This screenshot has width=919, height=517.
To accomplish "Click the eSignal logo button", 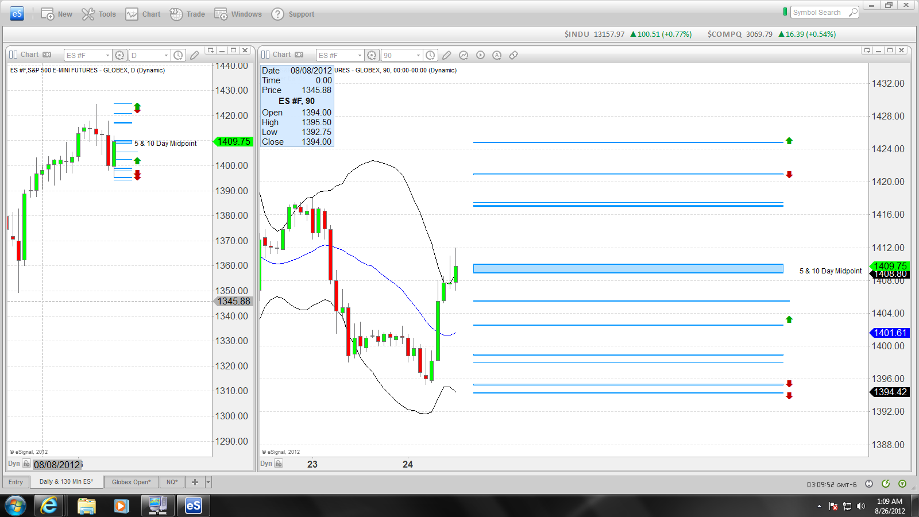I will [x=17, y=14].
